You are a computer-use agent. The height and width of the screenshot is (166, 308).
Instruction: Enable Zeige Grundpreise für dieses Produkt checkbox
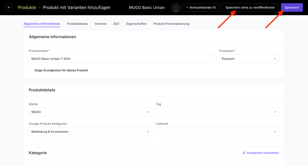31,70
